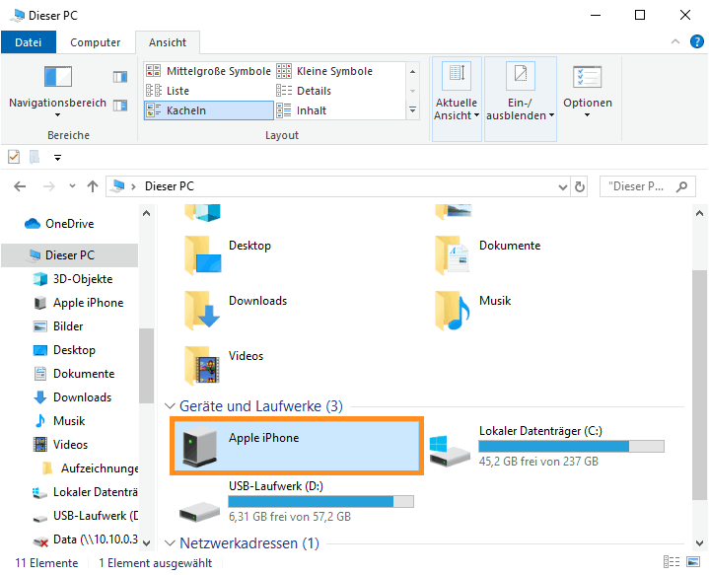The height and width of the screenshot is (575, 709).
Task: Click the new folder quick access icon
Action: pos(35,157)
